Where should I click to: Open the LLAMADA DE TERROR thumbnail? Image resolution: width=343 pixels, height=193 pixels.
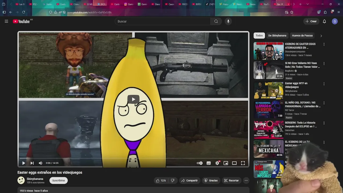[269, 109]
